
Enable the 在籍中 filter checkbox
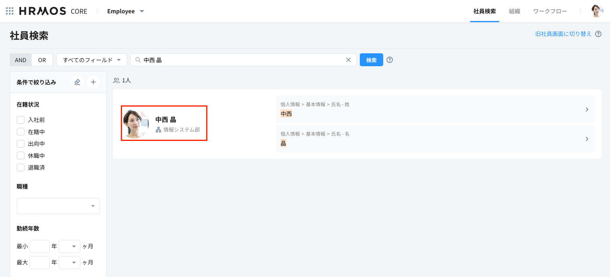[21, 132]
